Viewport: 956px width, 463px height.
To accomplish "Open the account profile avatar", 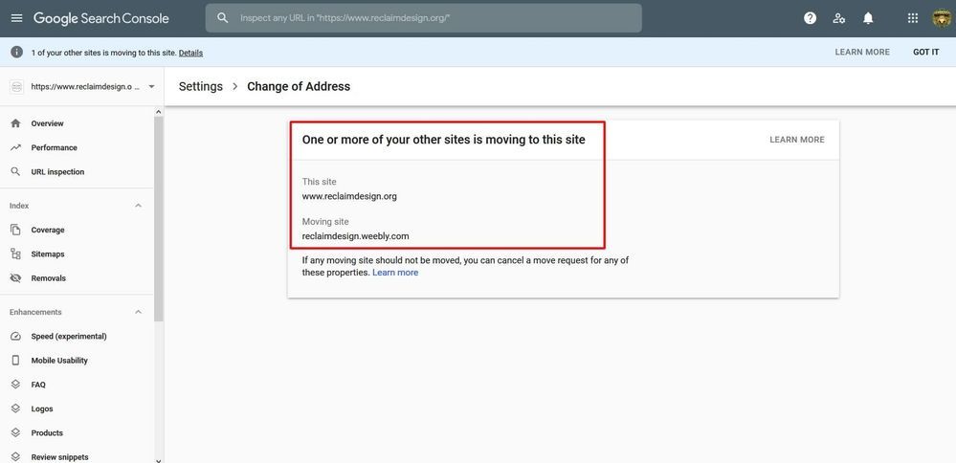I will point(942,18).
